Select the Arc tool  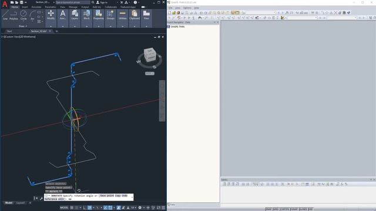click(32, 15)
